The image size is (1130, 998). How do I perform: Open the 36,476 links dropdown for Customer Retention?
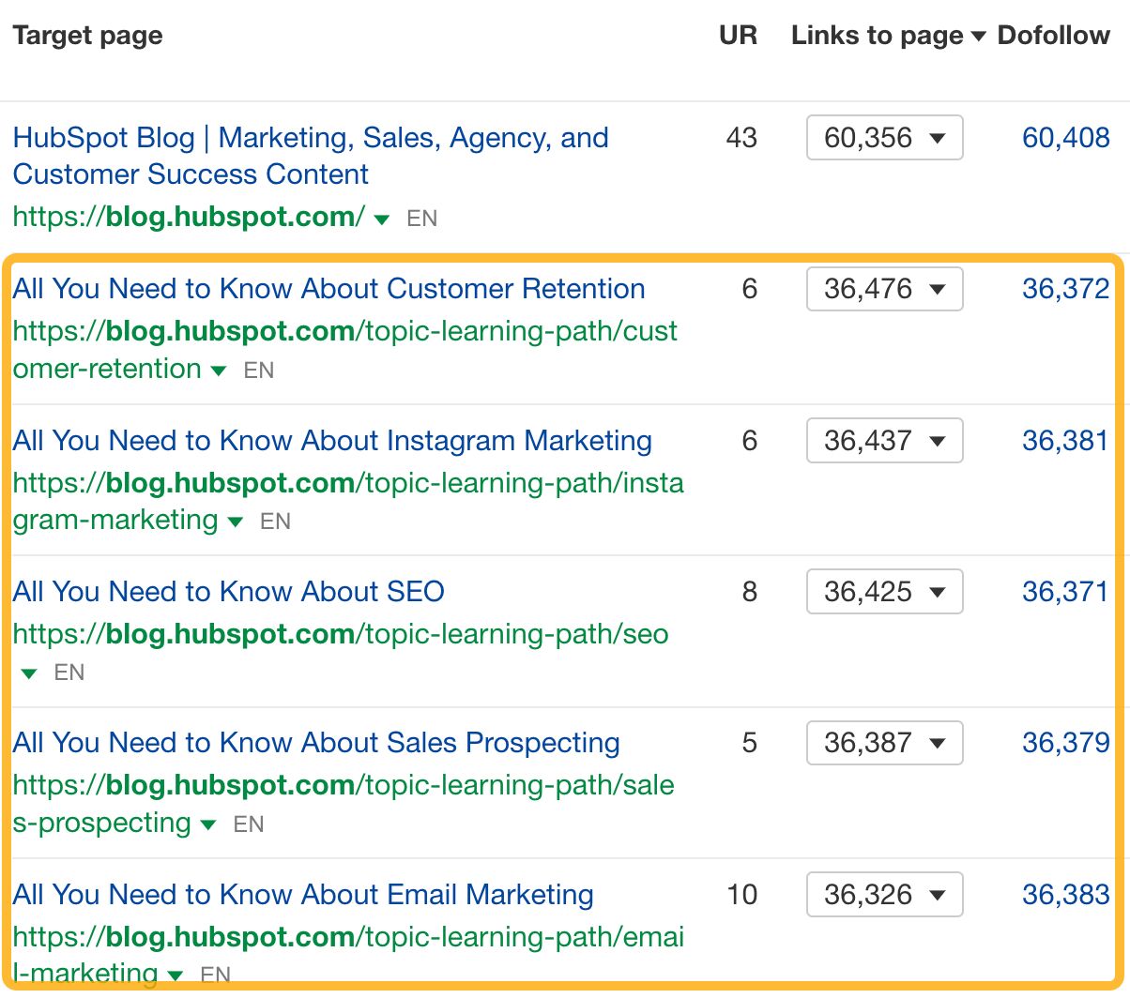coord(883,289)
